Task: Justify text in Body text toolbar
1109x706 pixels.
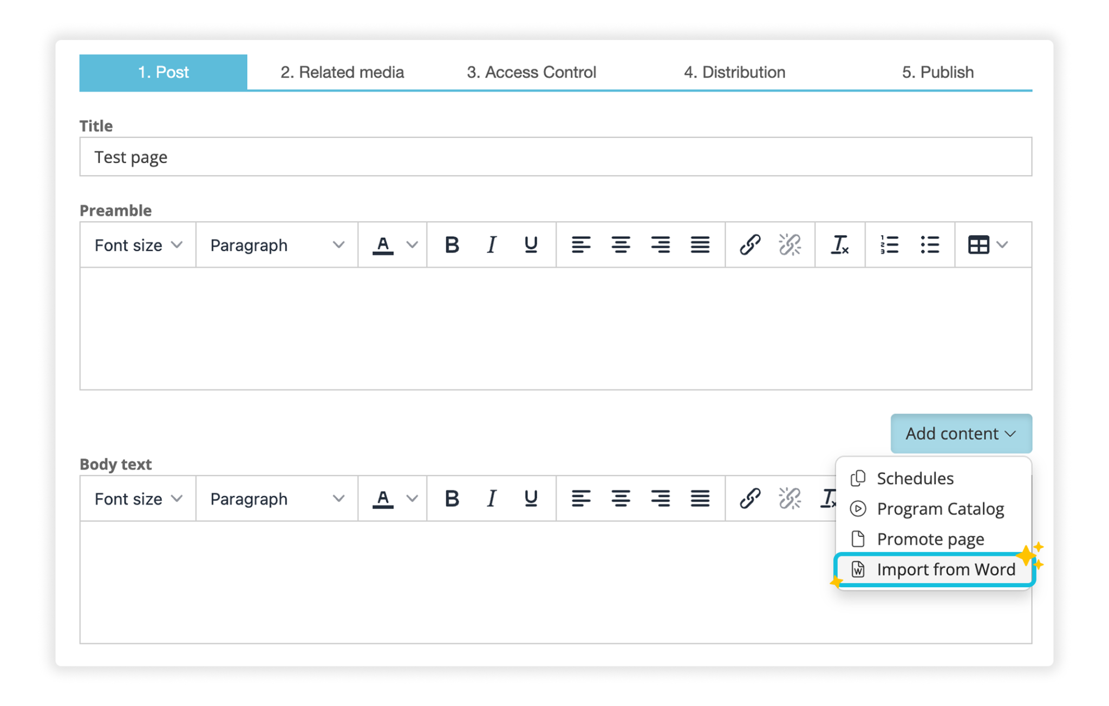Action: (700, 498)
